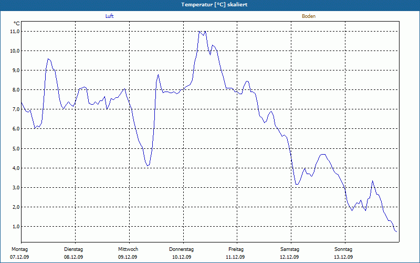Click the date '08.12.09'
This screenshot has height=263, width=420.
(73, 257)
